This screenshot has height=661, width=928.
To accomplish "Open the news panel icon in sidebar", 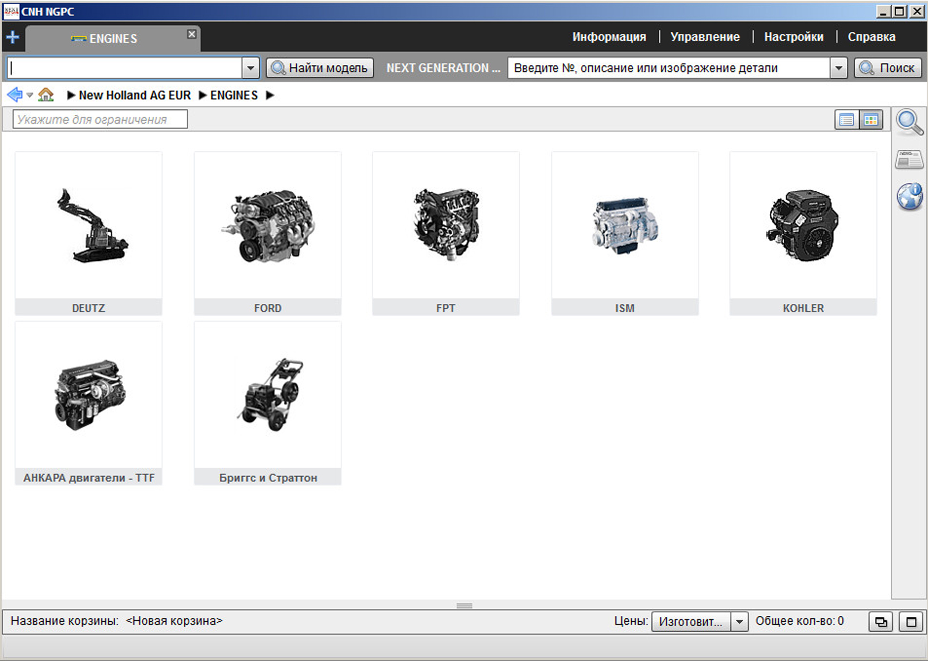I will point(909,159).
